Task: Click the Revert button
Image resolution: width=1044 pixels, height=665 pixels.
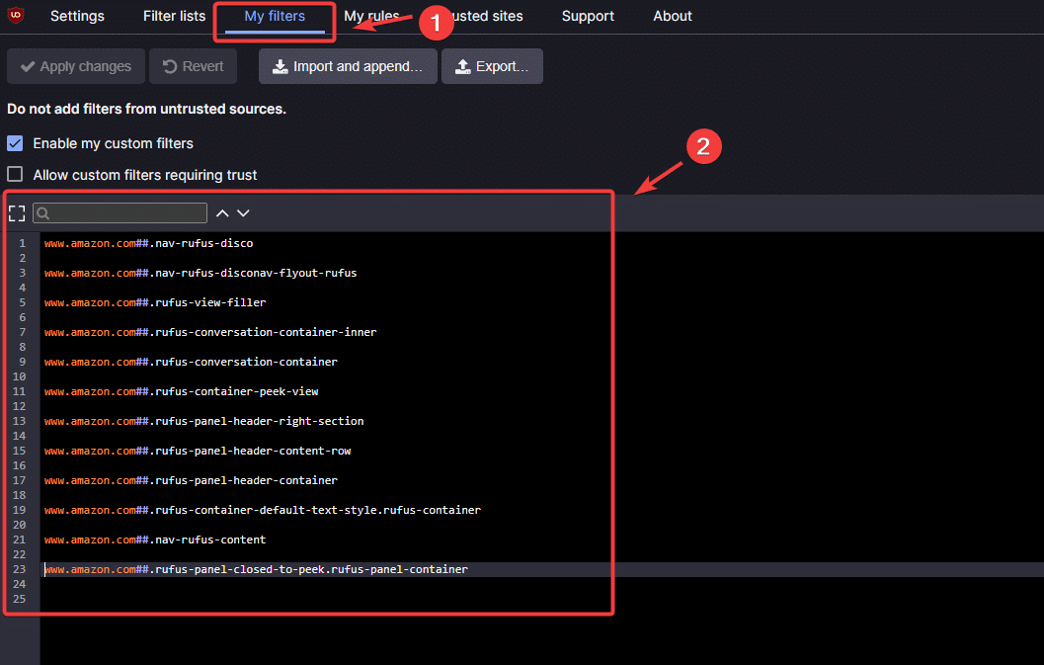Action: click(x=194, y=66)
